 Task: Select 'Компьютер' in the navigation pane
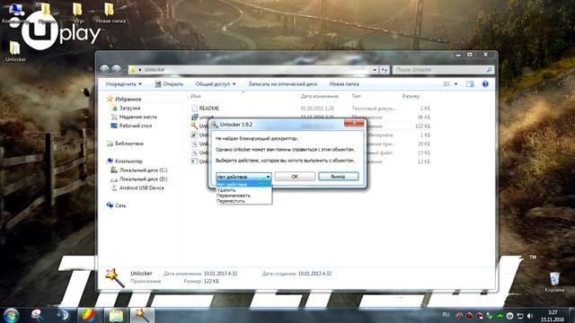click(x=124, y=161)
